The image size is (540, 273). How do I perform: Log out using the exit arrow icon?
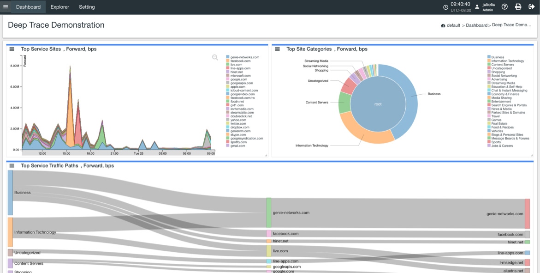pos(531,7)
